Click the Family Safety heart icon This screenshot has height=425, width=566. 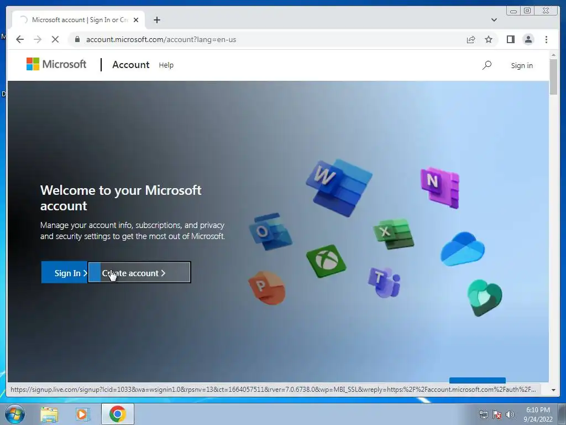pos(484,297)
